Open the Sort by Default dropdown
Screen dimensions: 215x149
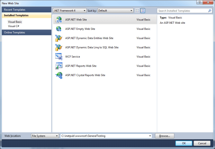116,11
